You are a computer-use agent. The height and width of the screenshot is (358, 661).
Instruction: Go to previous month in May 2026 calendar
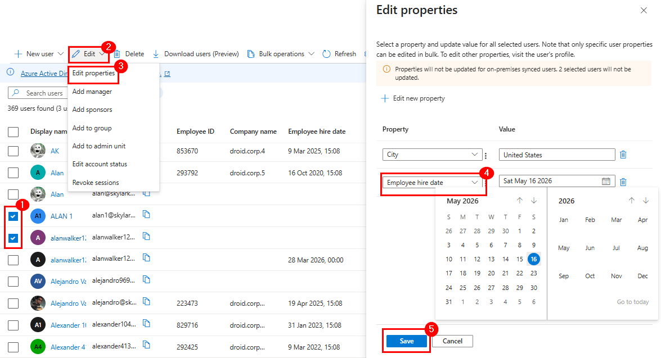[x=519, y=201]
